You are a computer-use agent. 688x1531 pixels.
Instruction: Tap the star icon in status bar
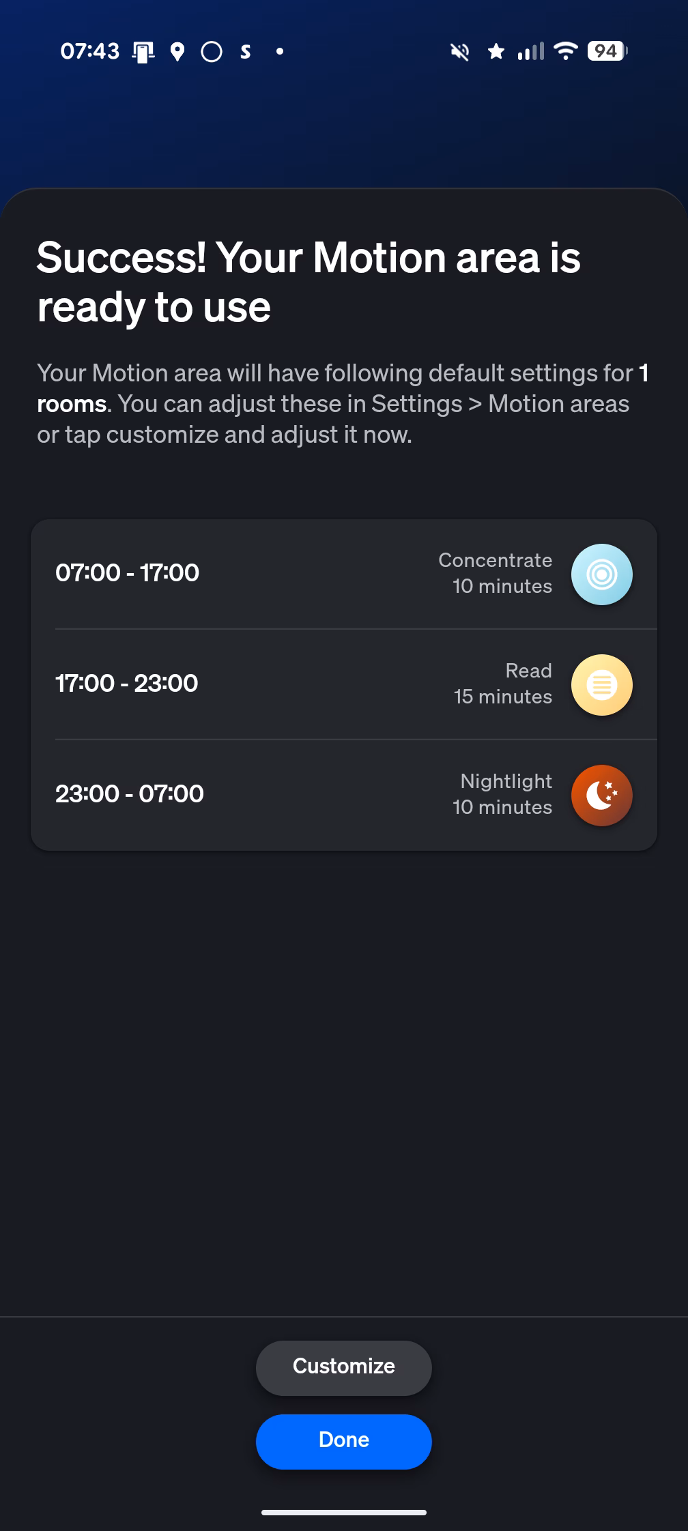496,51
